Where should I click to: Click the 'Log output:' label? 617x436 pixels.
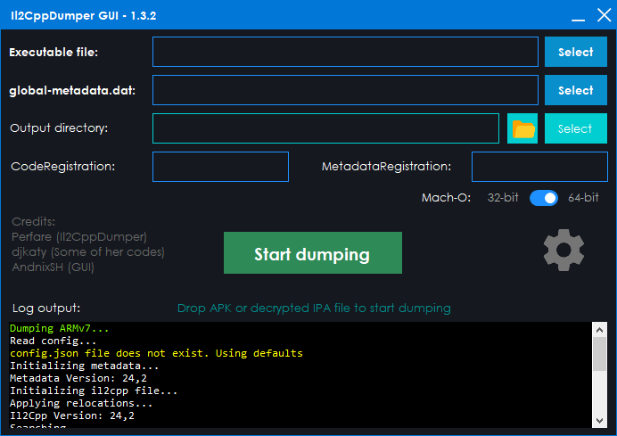coord(46,308)
